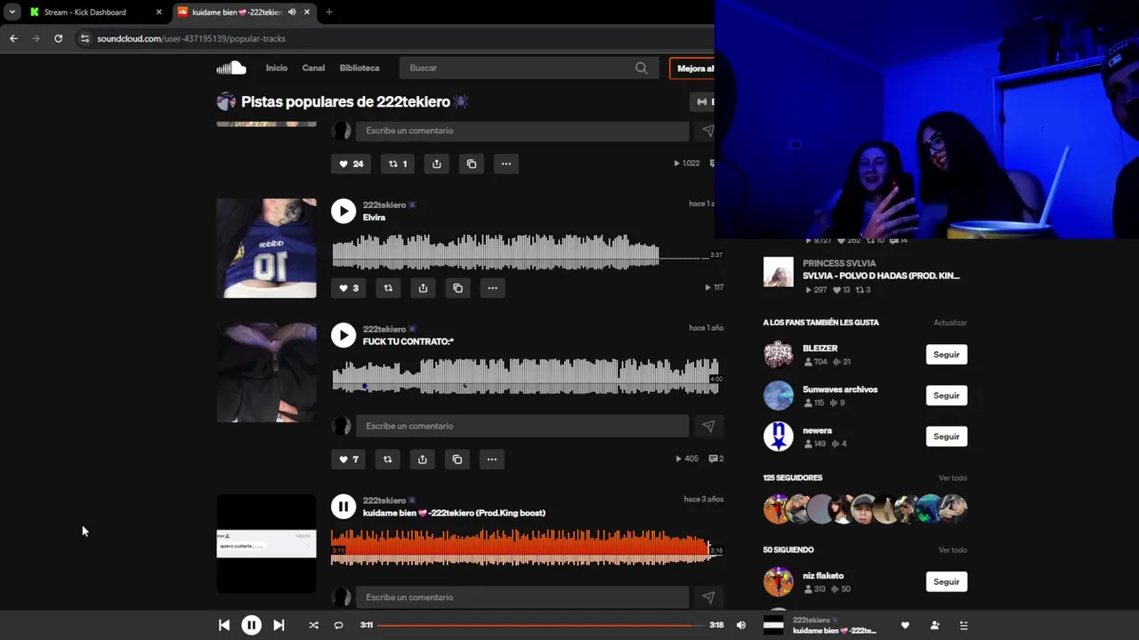Like FUCK TU CONTRATO track

[349, 460]
